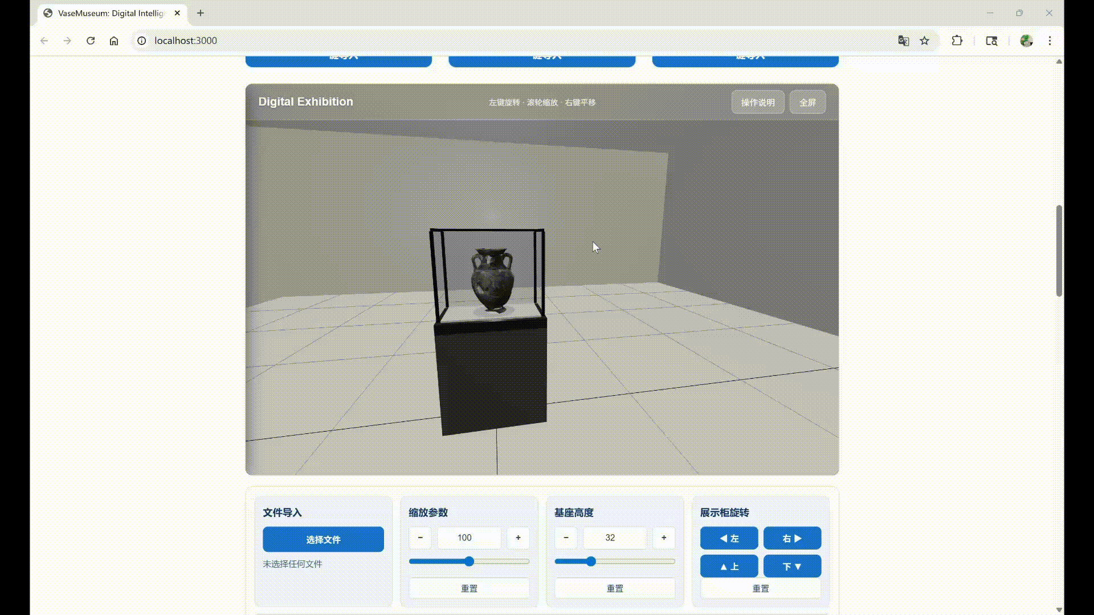
Task: Open the user profile avatar
Action: (1027, 40)
